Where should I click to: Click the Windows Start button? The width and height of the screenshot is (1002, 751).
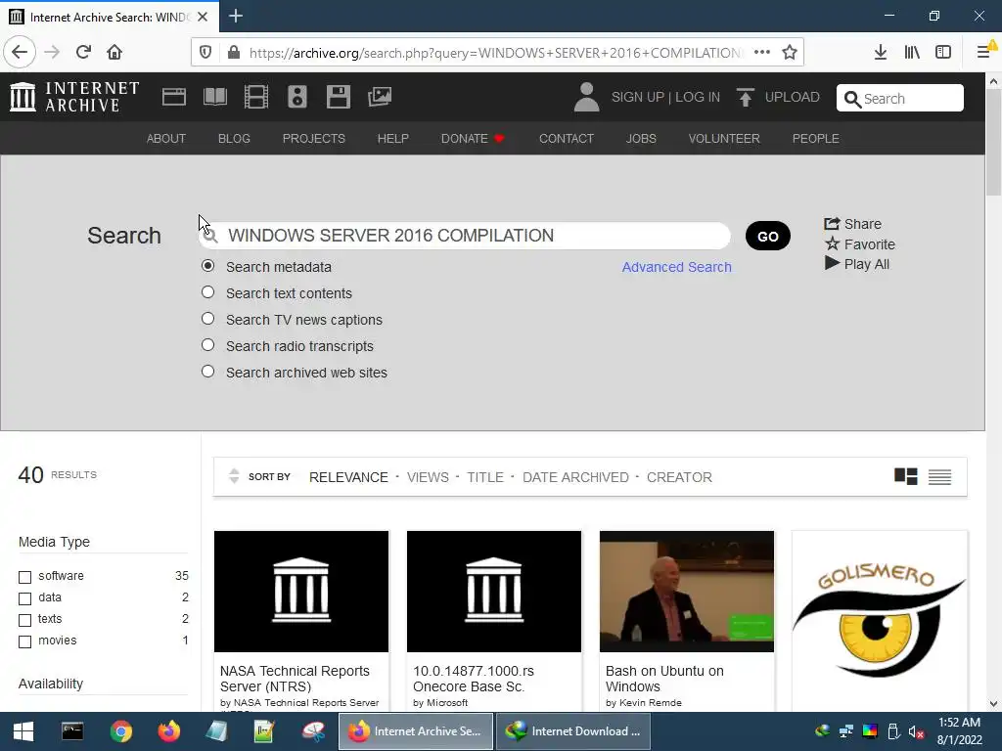point(23,731)
